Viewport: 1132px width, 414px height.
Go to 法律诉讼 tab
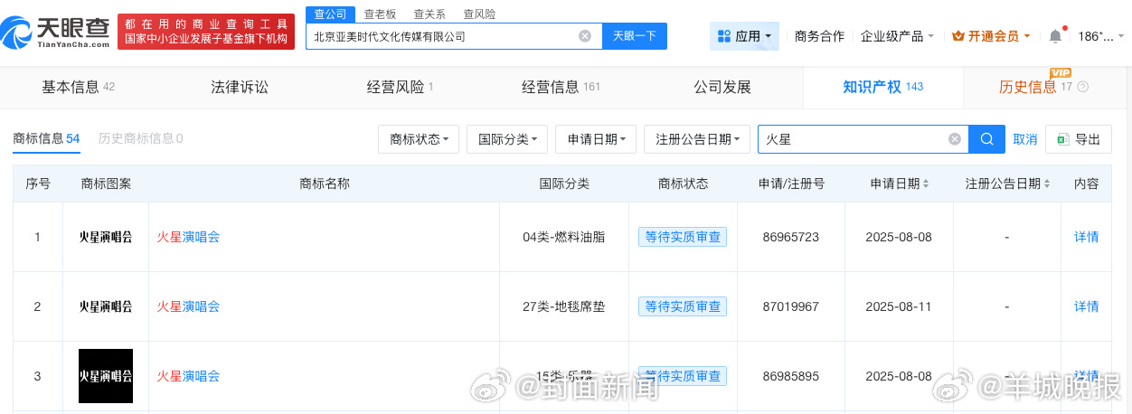coord(240,88)
